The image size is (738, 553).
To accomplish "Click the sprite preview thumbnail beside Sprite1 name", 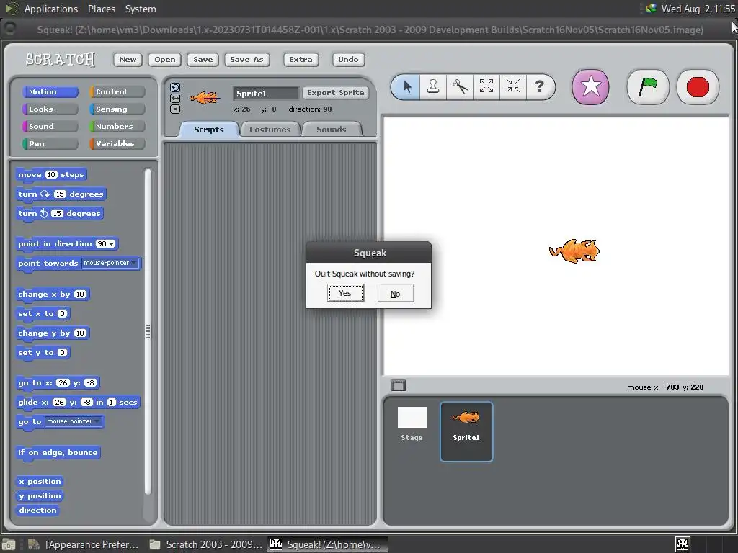I will click(204, 97).
